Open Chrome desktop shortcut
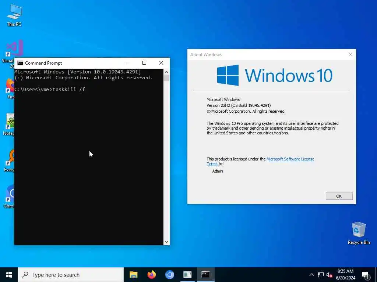The image size is (377, 282). 10,196
